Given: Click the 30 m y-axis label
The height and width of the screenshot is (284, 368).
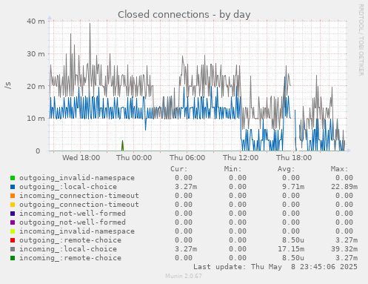Looking at the screenshot, I should tap(36, 54).
